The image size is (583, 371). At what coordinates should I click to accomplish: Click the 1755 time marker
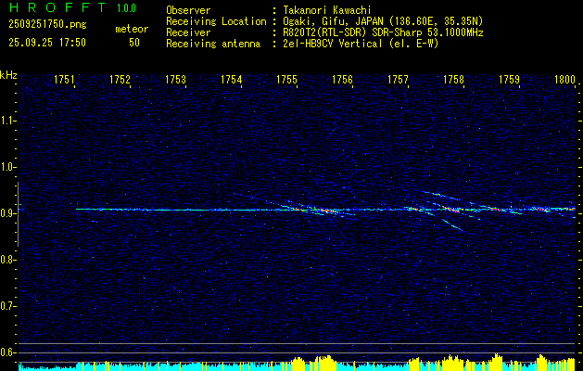(x=286, y=79)
